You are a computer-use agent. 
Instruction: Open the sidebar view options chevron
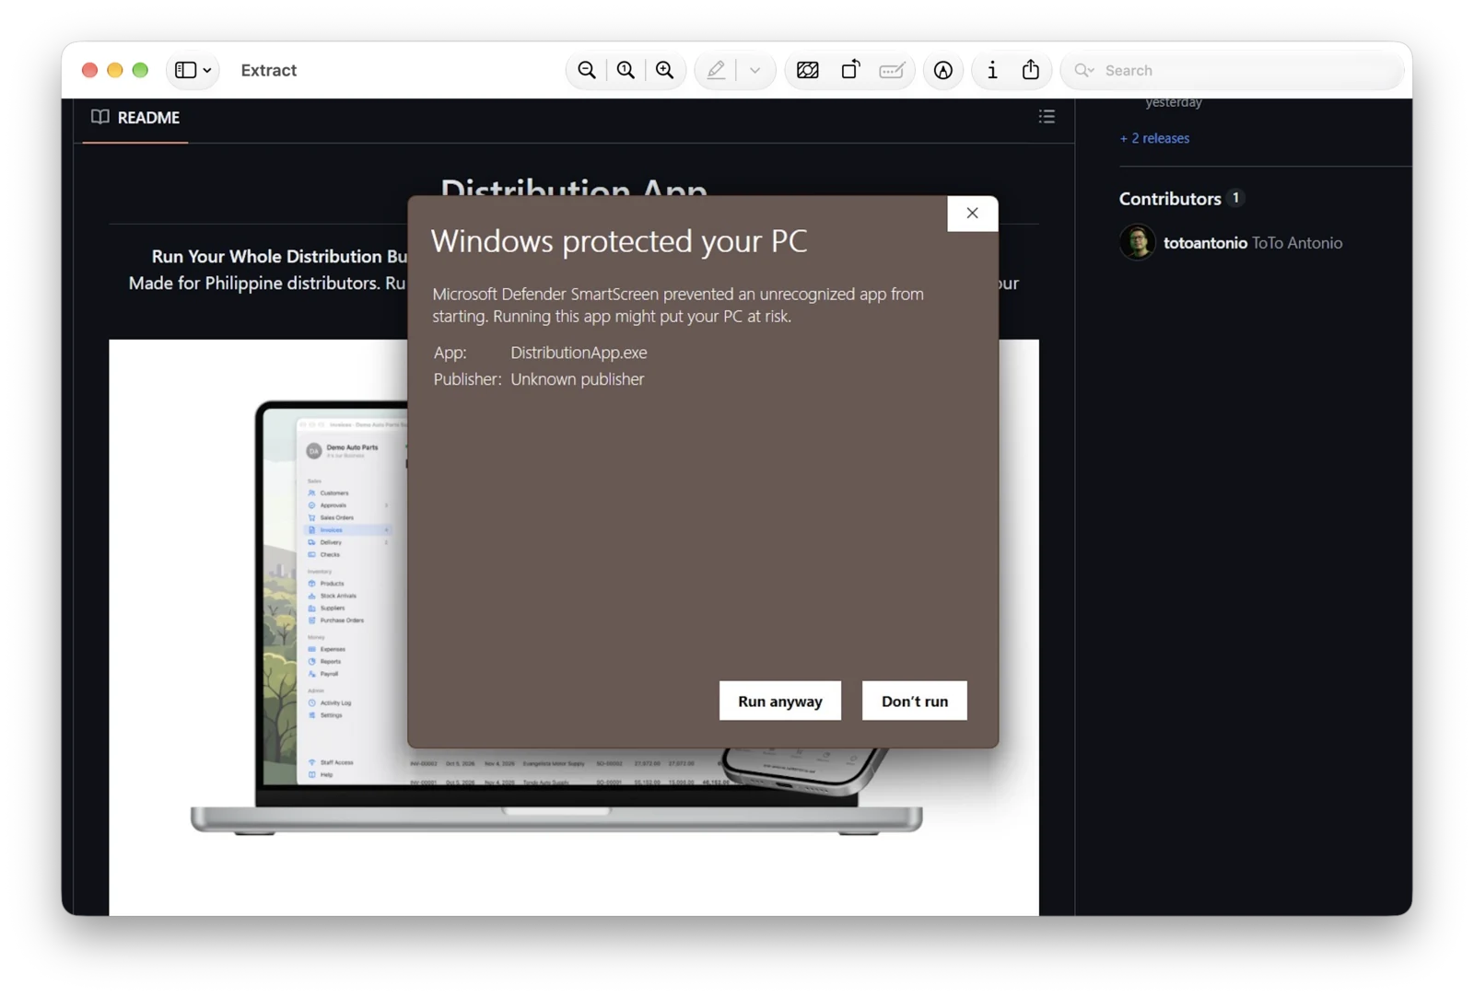[207, 70]
